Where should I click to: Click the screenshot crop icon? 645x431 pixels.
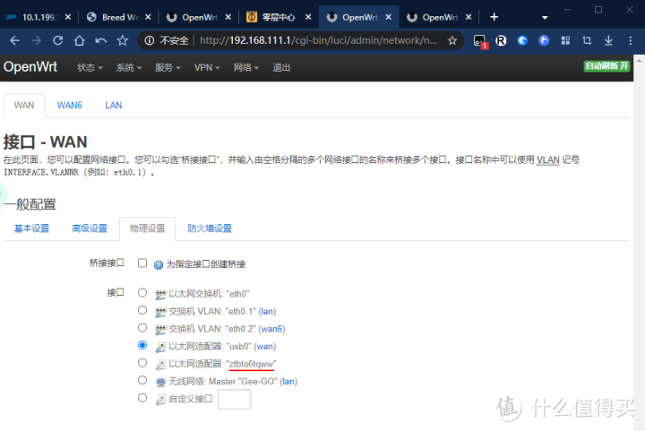coord(587,40)
